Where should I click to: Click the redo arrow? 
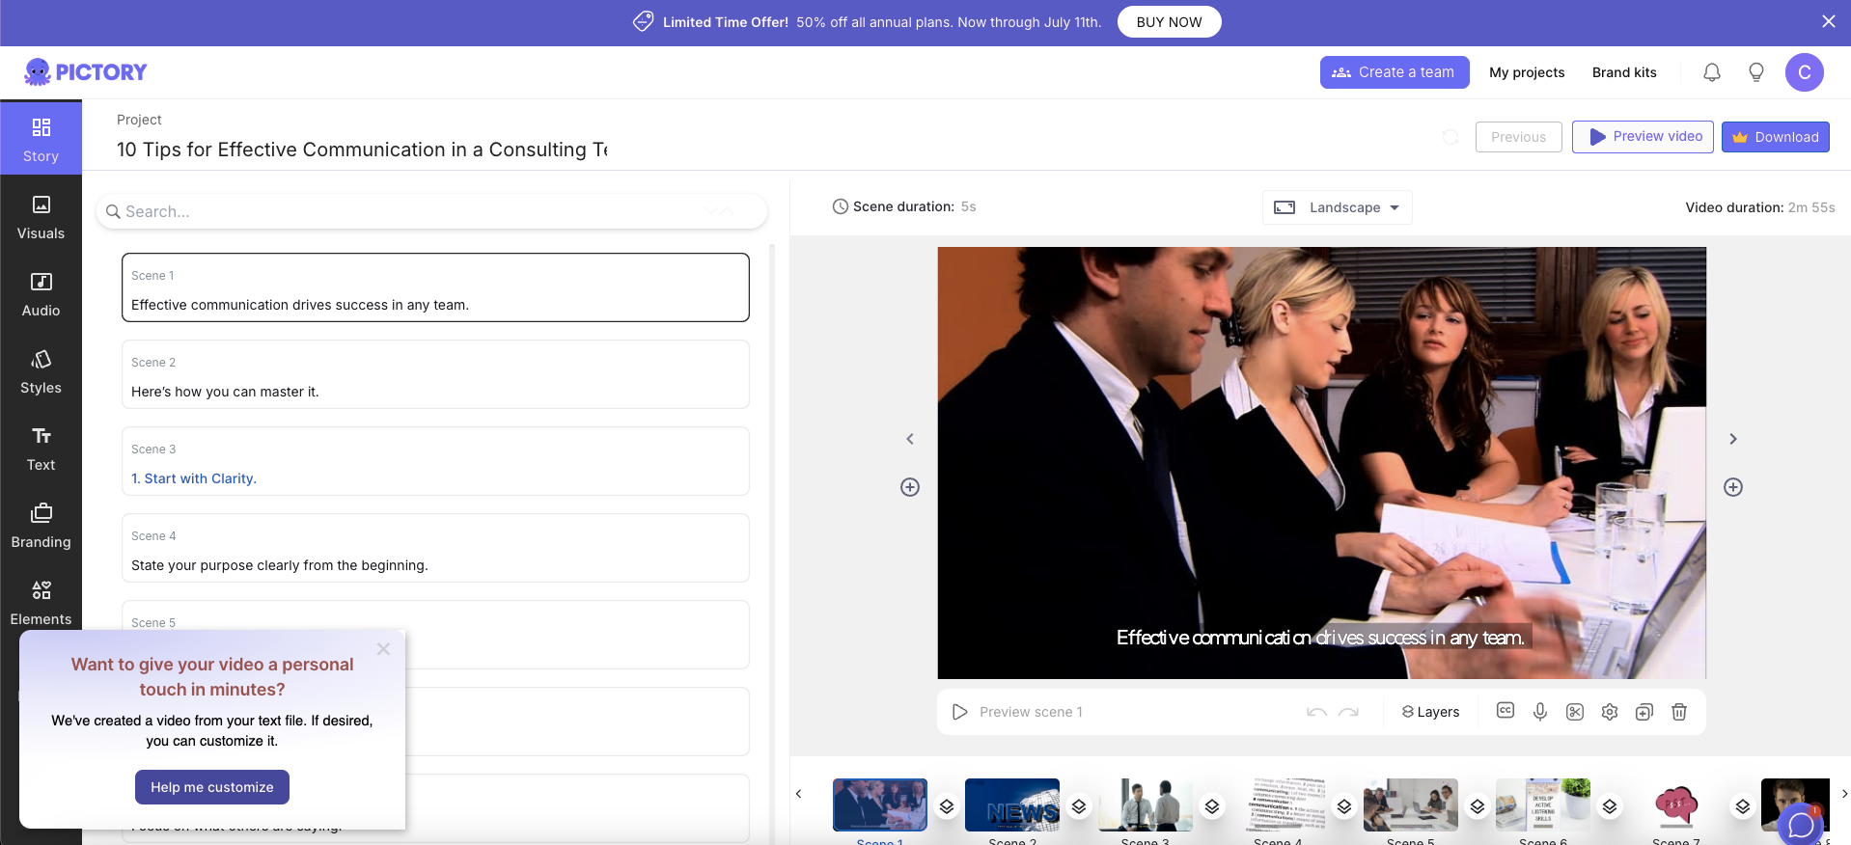[x=1349, y=712]
